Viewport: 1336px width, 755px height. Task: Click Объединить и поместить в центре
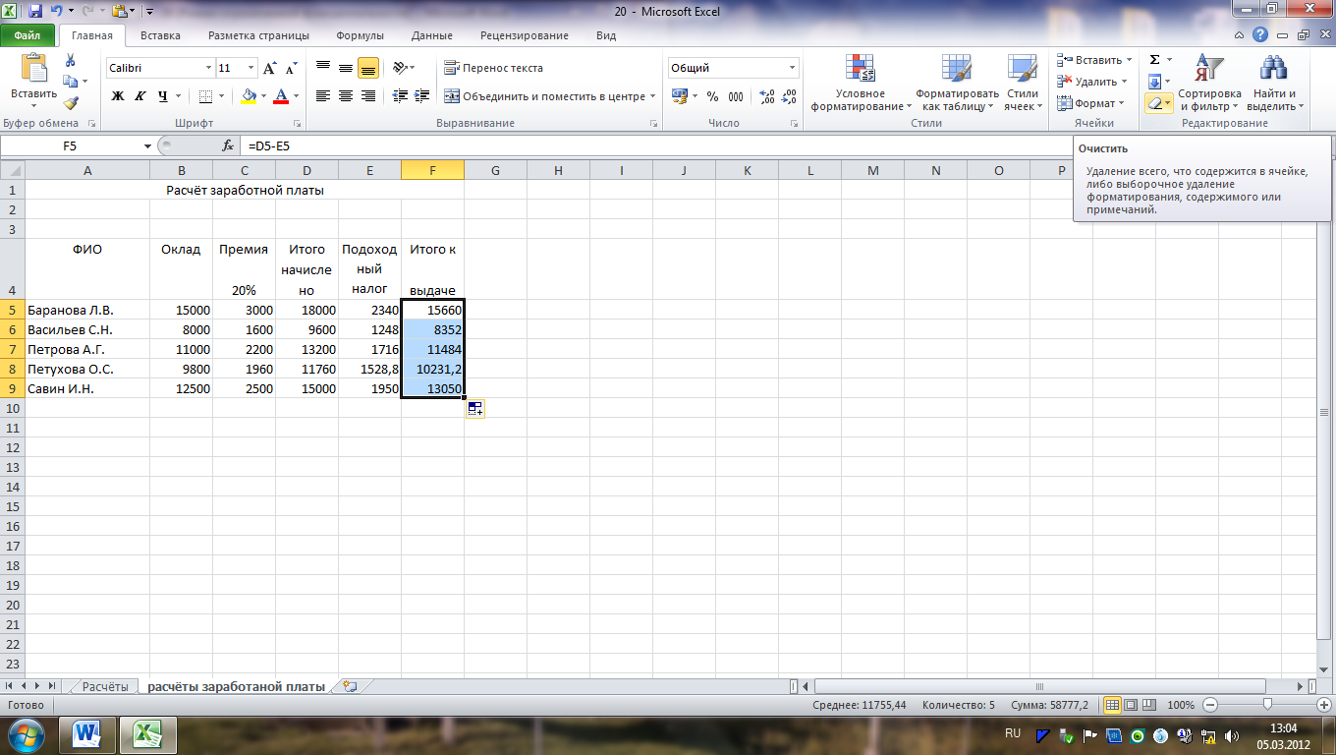544,96
